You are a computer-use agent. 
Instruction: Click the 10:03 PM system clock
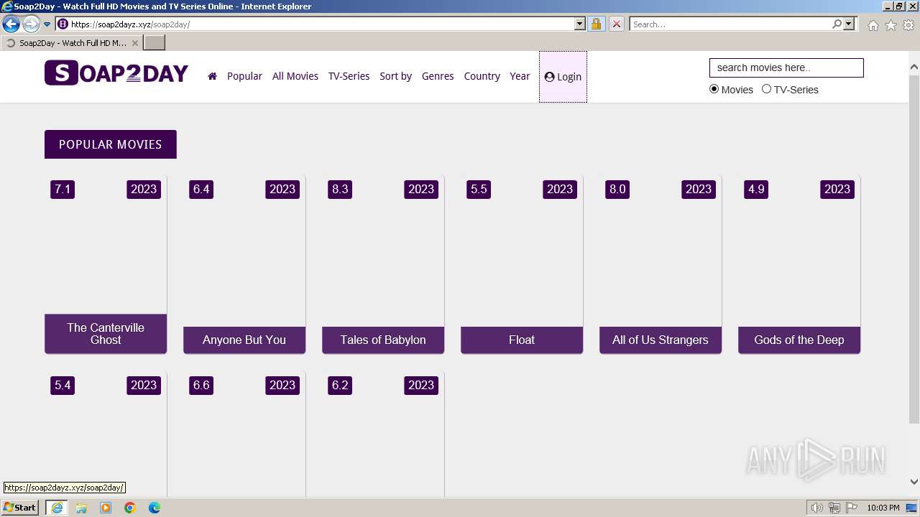click(883, 508)
